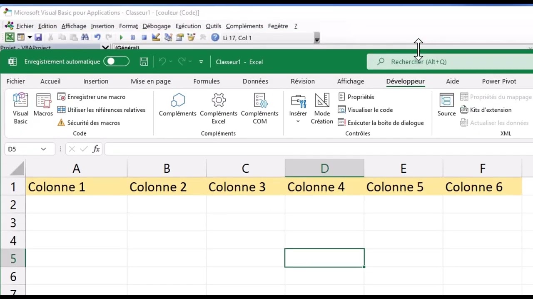Click the XML Source button
Screen dimensions: 533x299
point(446,105)
